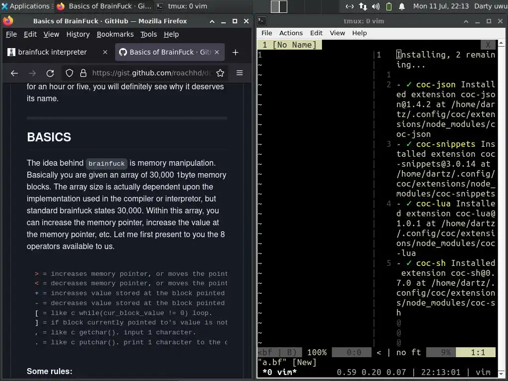The image size is (508, 381).
Task: Close the 'Basics of BrainFuck' tab
Action: 217,52
